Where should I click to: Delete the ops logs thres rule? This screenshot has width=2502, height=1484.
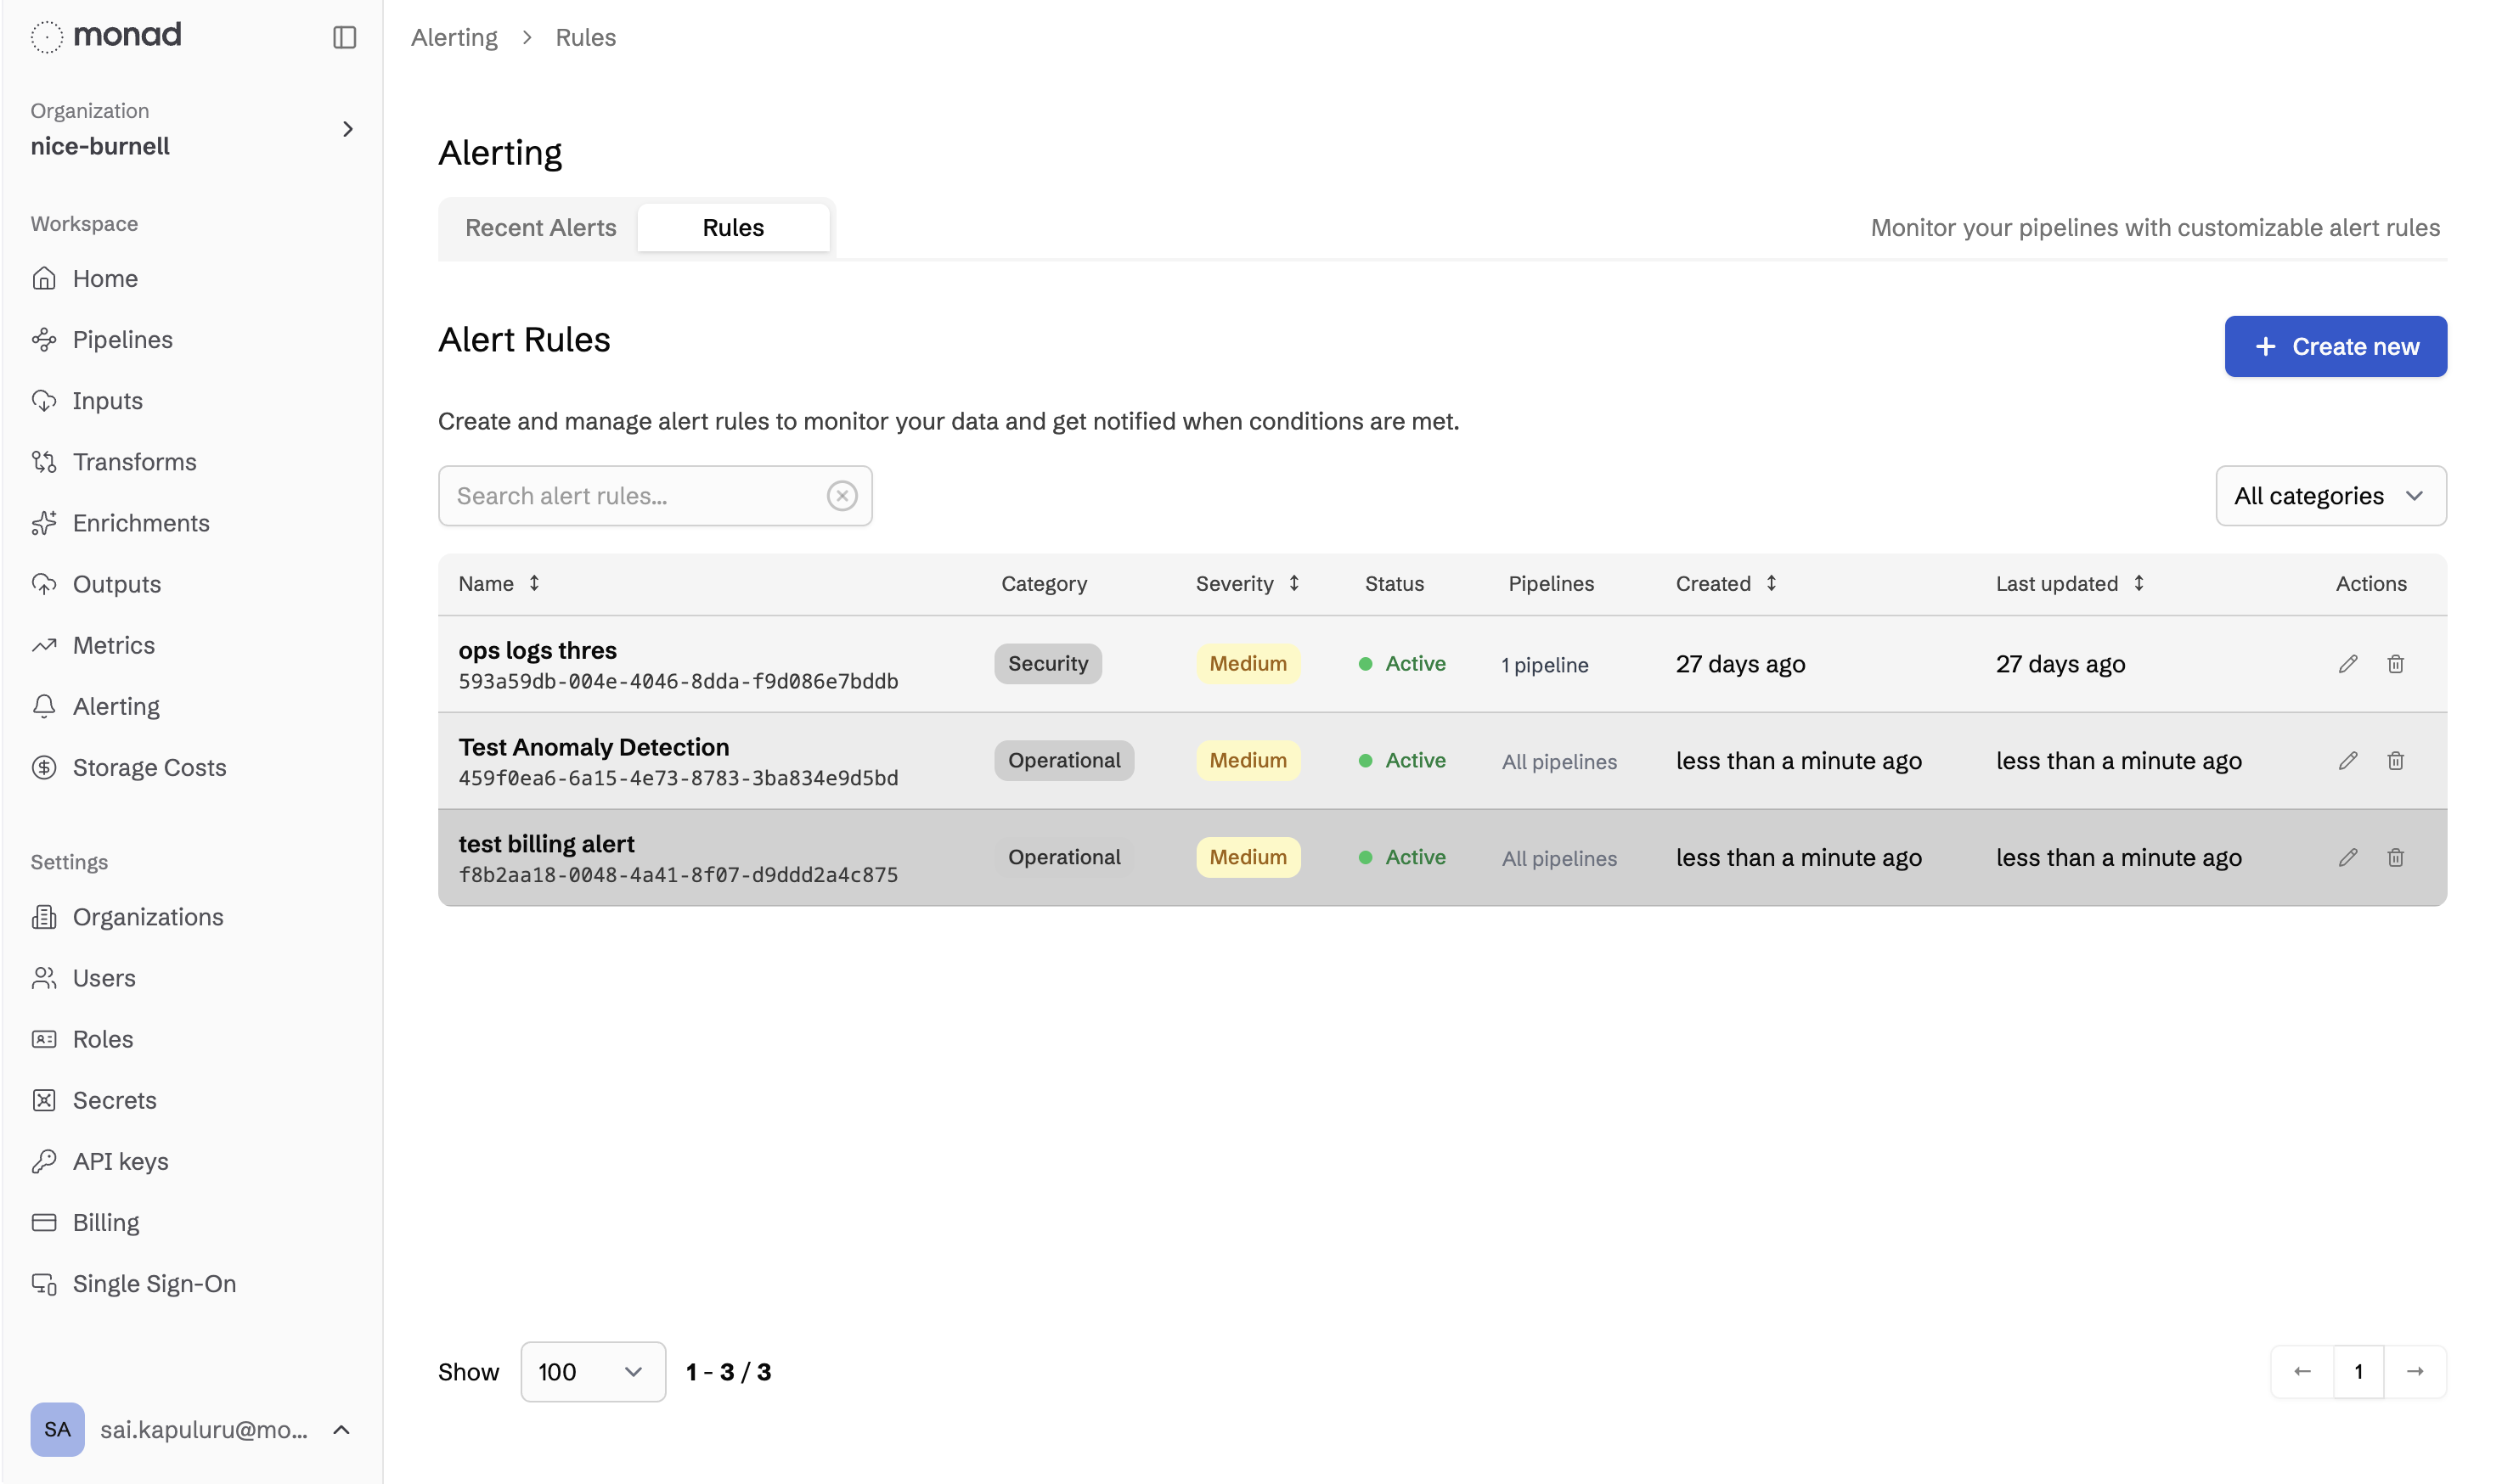[x=2395, y=664]
